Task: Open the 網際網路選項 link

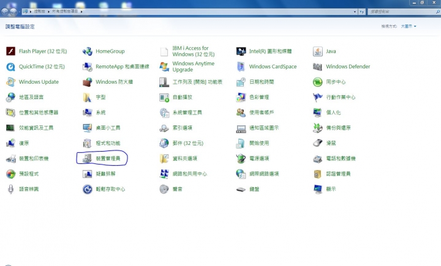Action: coord(264,174)
